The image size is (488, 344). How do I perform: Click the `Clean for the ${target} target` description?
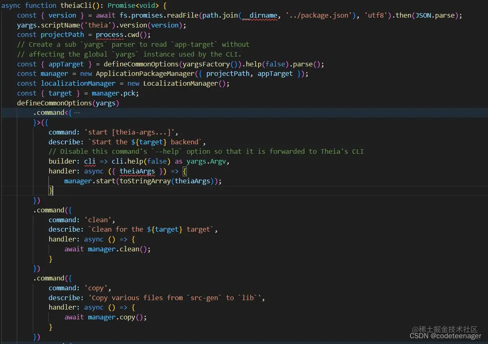click(151, 230)
